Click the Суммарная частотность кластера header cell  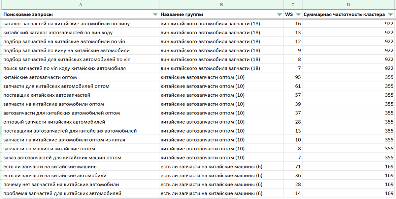click(x=349, y=14)
